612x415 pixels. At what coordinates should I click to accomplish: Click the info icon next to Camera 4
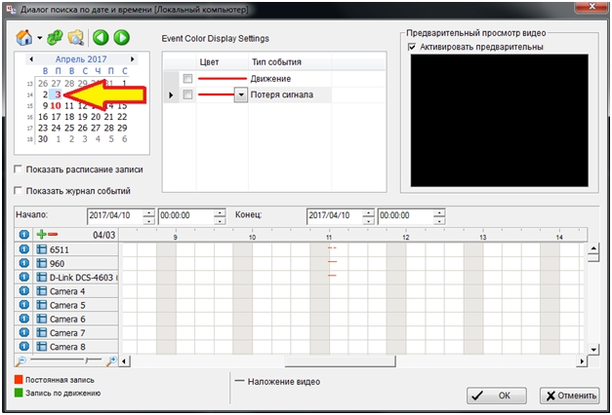tap(24, 291)
